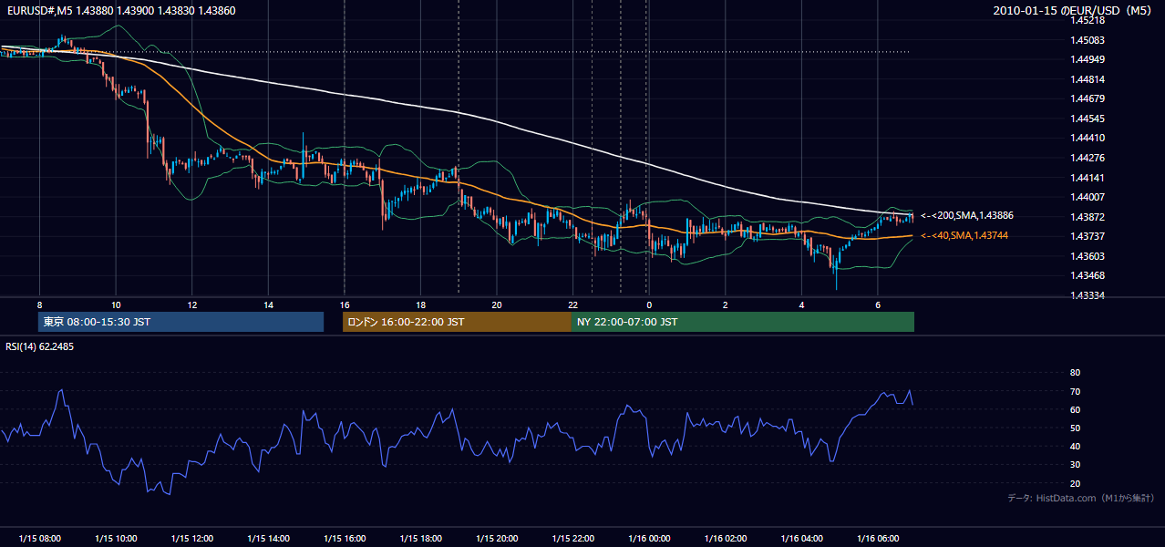Click price axis value 1.44141
Image resolution: width=1165 pixels, height=547 pixels.
click(x=1088, y=178)
